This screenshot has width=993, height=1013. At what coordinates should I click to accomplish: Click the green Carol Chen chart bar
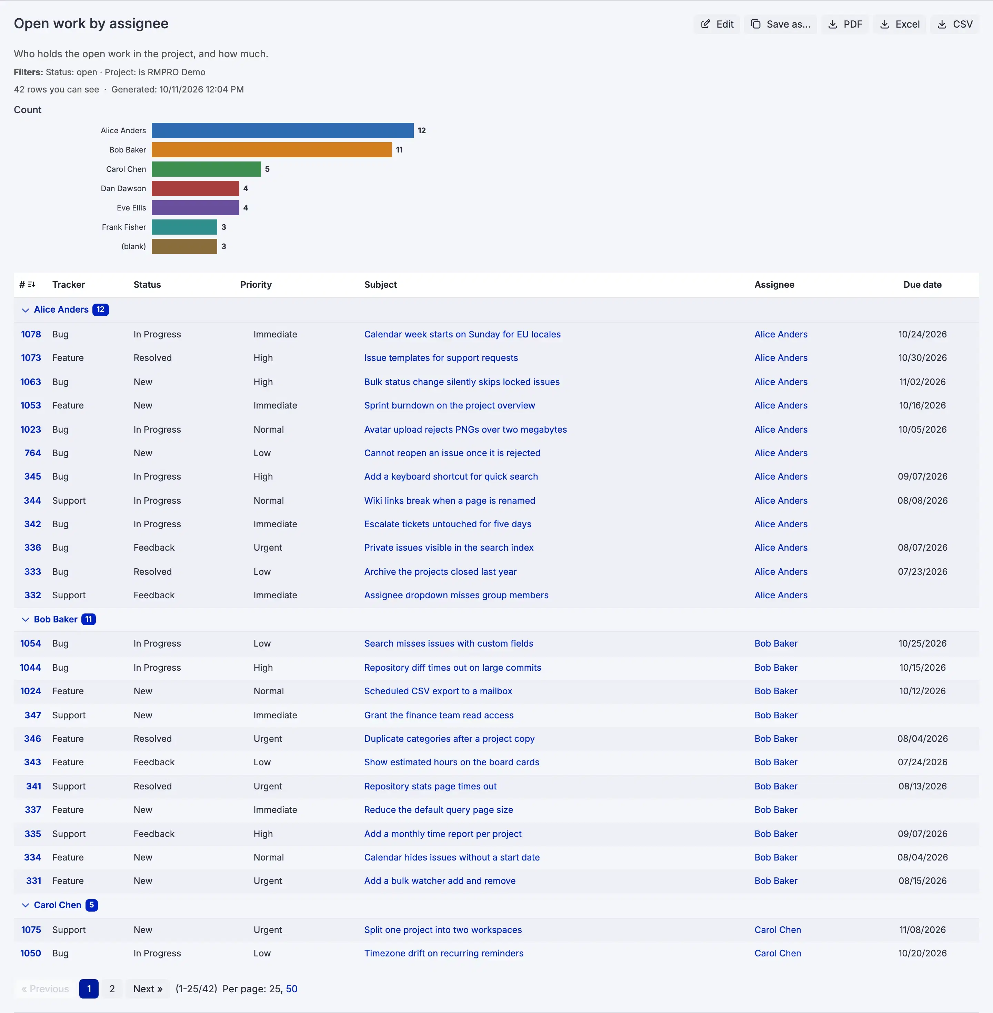click(x=206, y=169)
